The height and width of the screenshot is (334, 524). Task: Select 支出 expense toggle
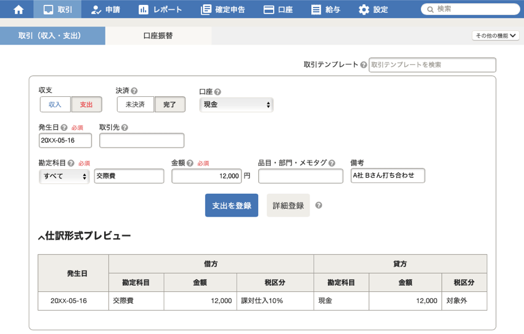point(86,104)
